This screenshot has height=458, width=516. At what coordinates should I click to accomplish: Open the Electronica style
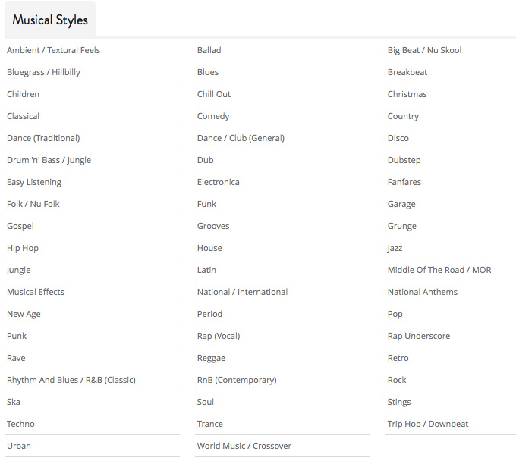(x=219, y=182)
